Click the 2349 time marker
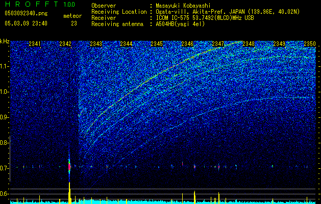 pos(279,44)
